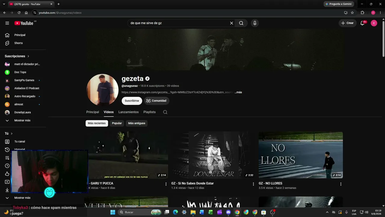Open options menu for Si No Sabes Donde Estar
385x217 pixels.
[253, 184]
